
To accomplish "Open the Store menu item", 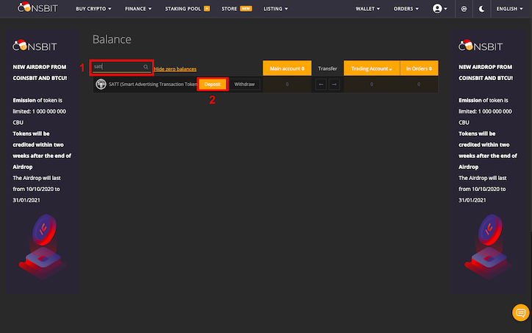I will click(229, 9).
